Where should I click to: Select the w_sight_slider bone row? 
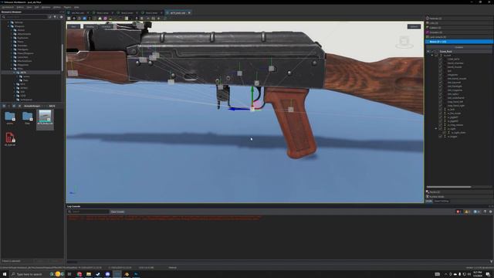click(x=458, y=133)
